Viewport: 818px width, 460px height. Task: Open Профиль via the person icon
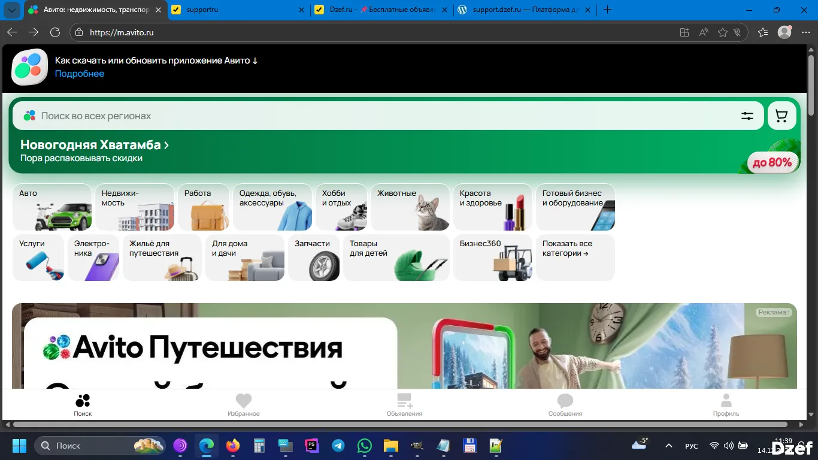click(725, 401)
